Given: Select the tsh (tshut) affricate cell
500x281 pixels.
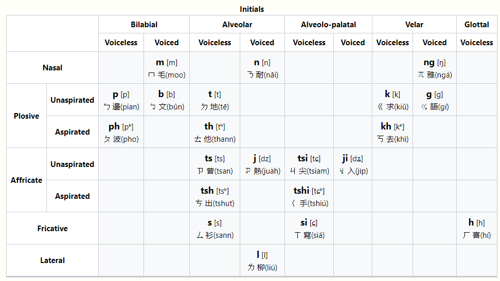Looking at the screenshot, I should tap(215, 196).
